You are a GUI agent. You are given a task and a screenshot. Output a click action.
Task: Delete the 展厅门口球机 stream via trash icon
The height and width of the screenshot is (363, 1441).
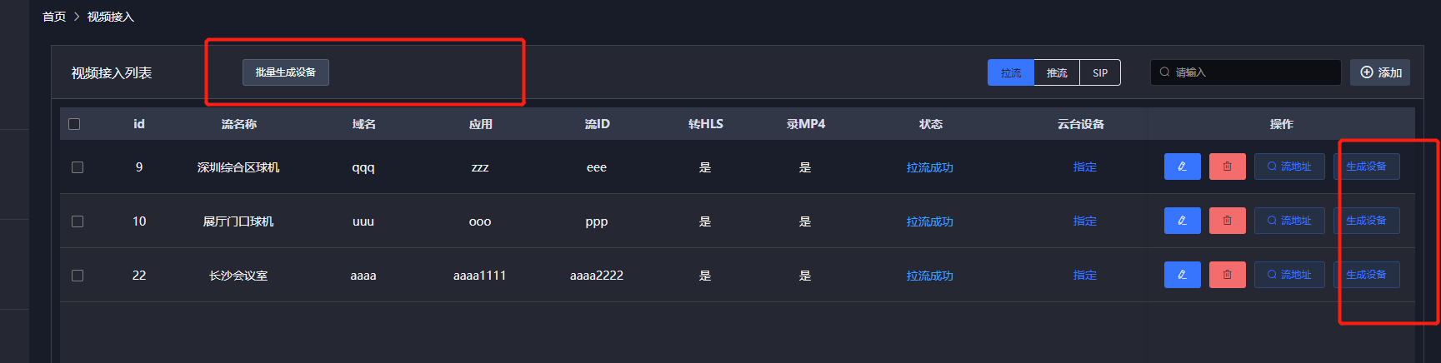coord(1227,221)
